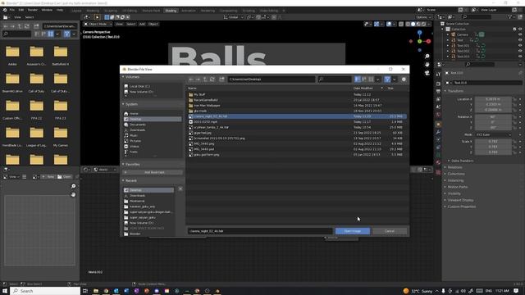This screenshot has height=295, width=525.
Task: Click the Open Image button
Action: tap(353, 231)
